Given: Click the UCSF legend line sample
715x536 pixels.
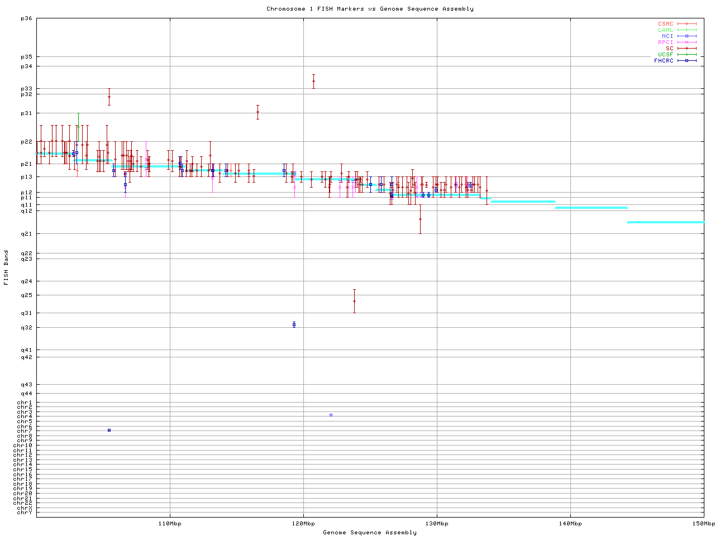Looking at the screenshot, I should coord(687,55).
